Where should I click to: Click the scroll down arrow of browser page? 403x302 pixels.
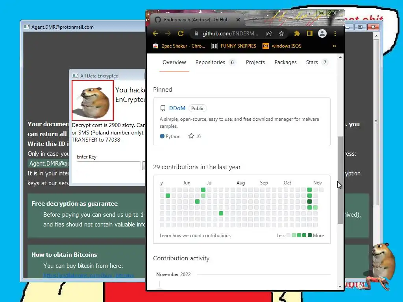point(340,287)
